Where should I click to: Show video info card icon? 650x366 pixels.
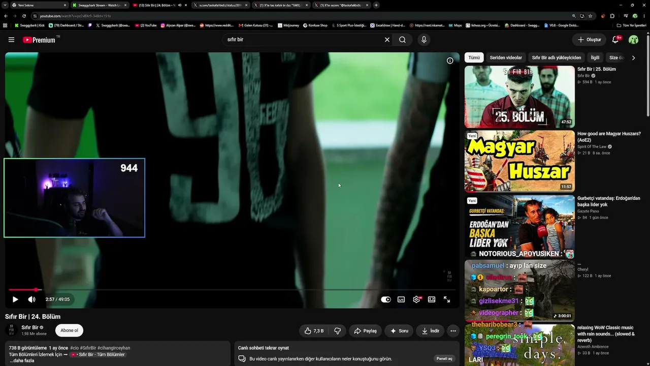[x=450, y=60]
